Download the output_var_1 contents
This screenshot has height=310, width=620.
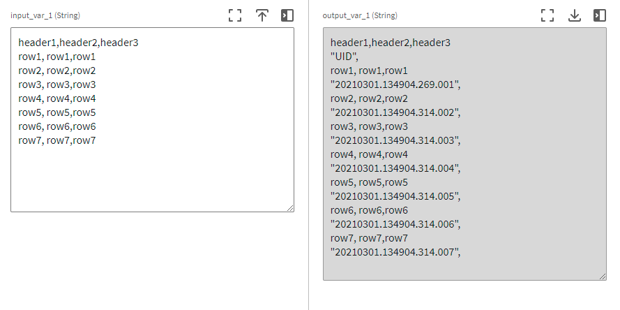click(x=574, y=15)
